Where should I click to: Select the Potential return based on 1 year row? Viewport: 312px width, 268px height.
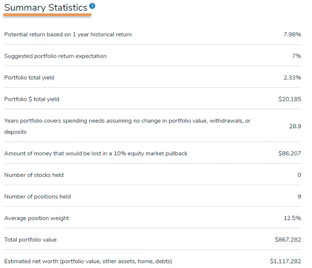(68, 35)
